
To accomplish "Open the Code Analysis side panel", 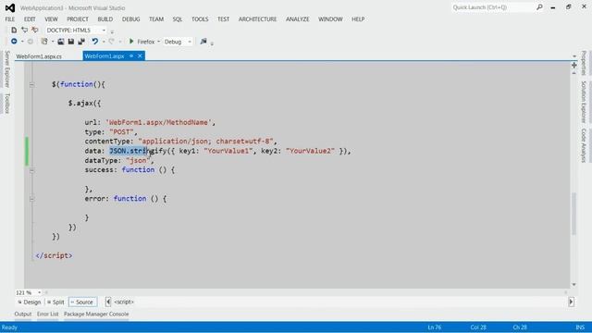I will click(584, 145).
